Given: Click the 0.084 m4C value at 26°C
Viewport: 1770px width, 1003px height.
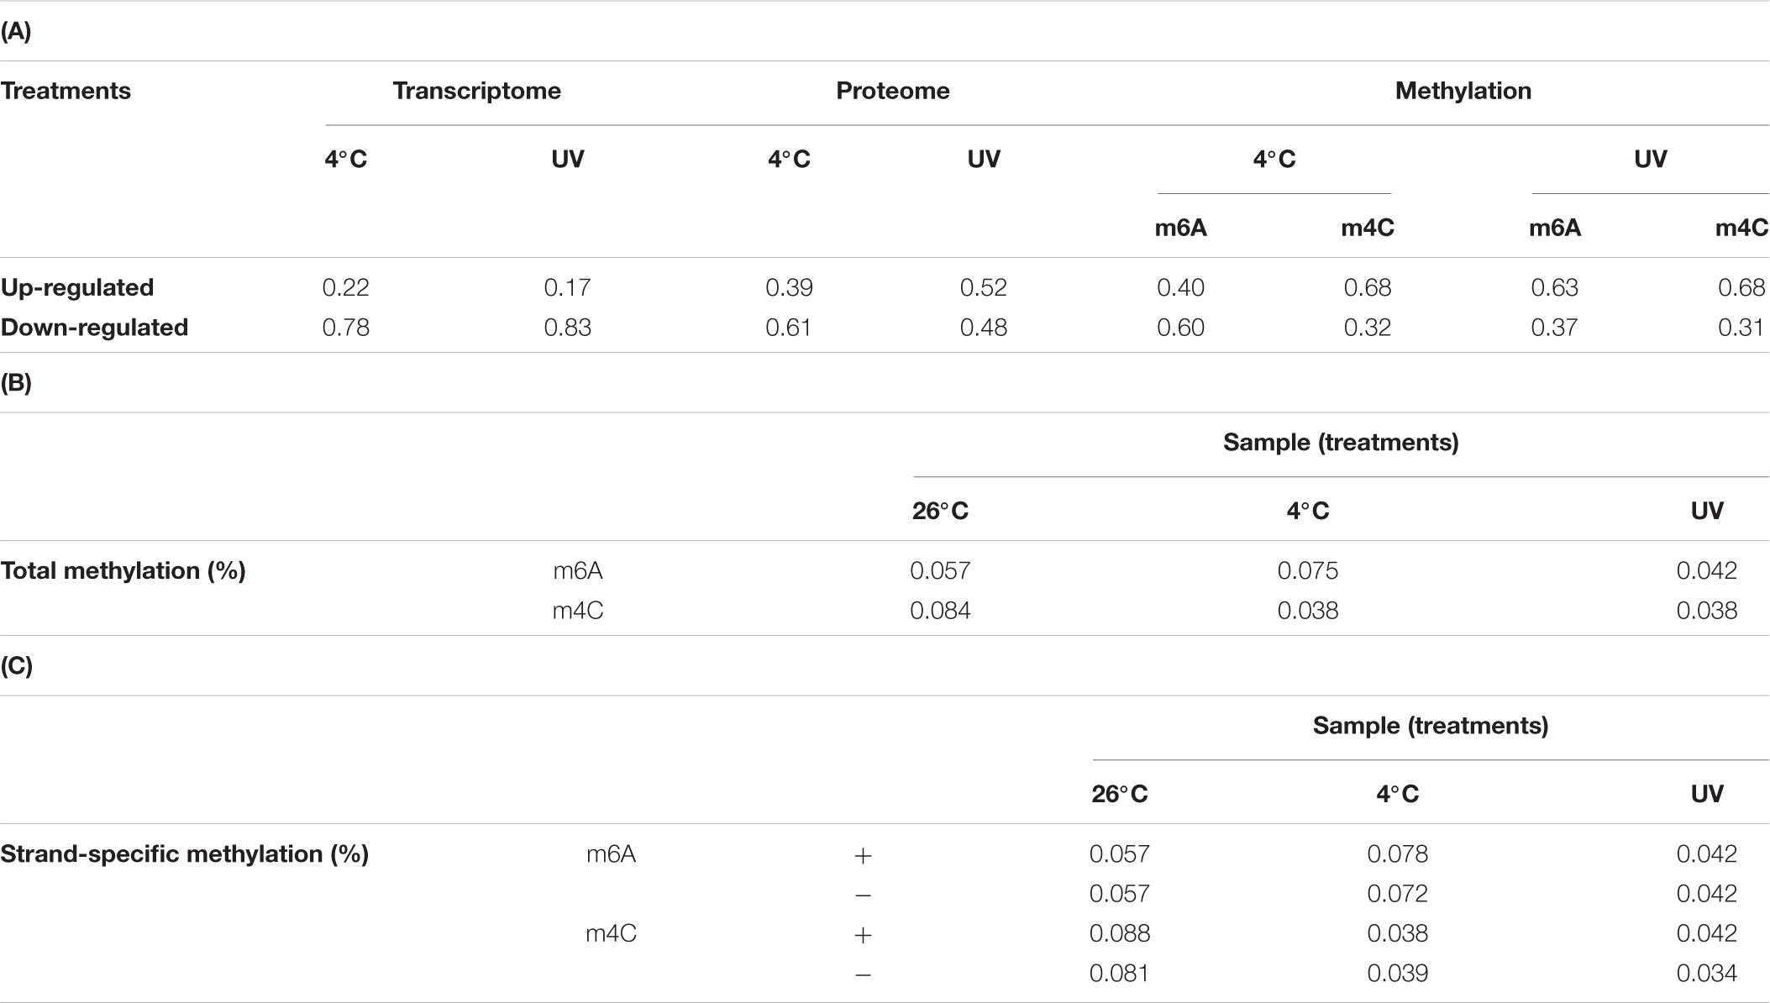Looking at the screenshot, I should [940, 611].
